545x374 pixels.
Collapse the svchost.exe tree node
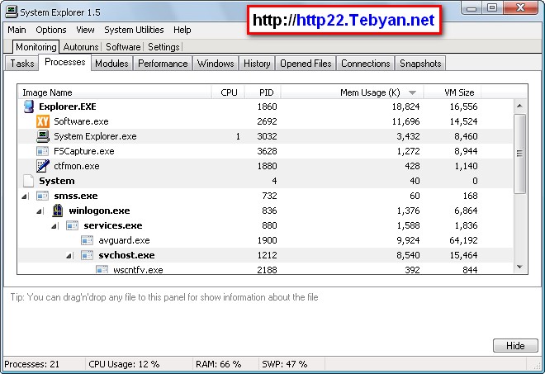point(69,256)
